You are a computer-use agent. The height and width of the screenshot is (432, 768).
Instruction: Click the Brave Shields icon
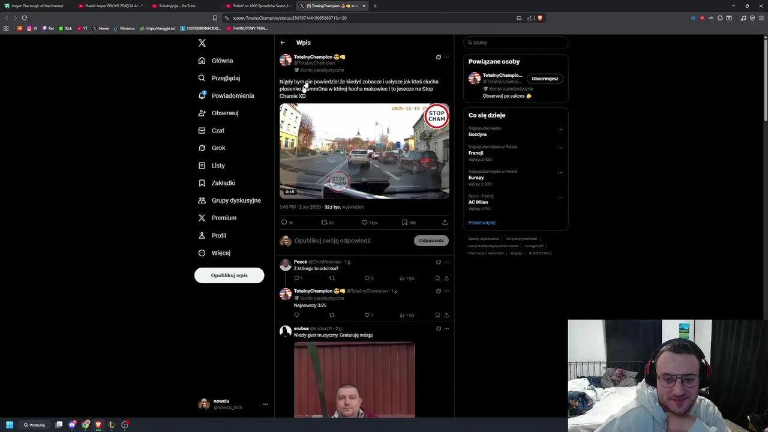540,18
